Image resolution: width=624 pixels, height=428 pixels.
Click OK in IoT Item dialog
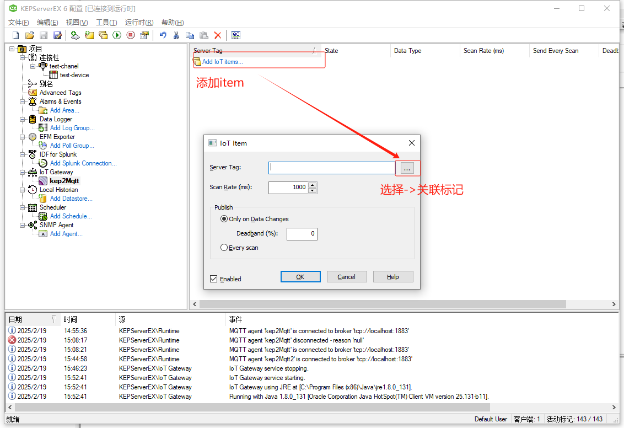300,277
